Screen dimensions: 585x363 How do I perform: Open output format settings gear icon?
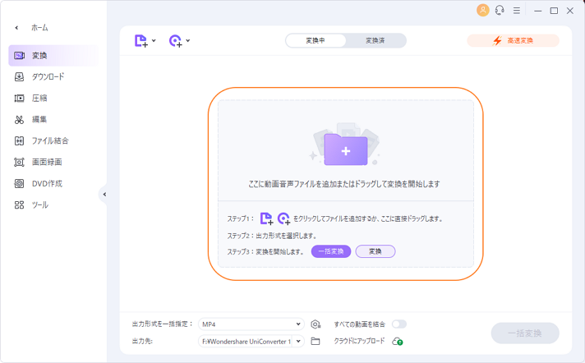pos(316,324)
